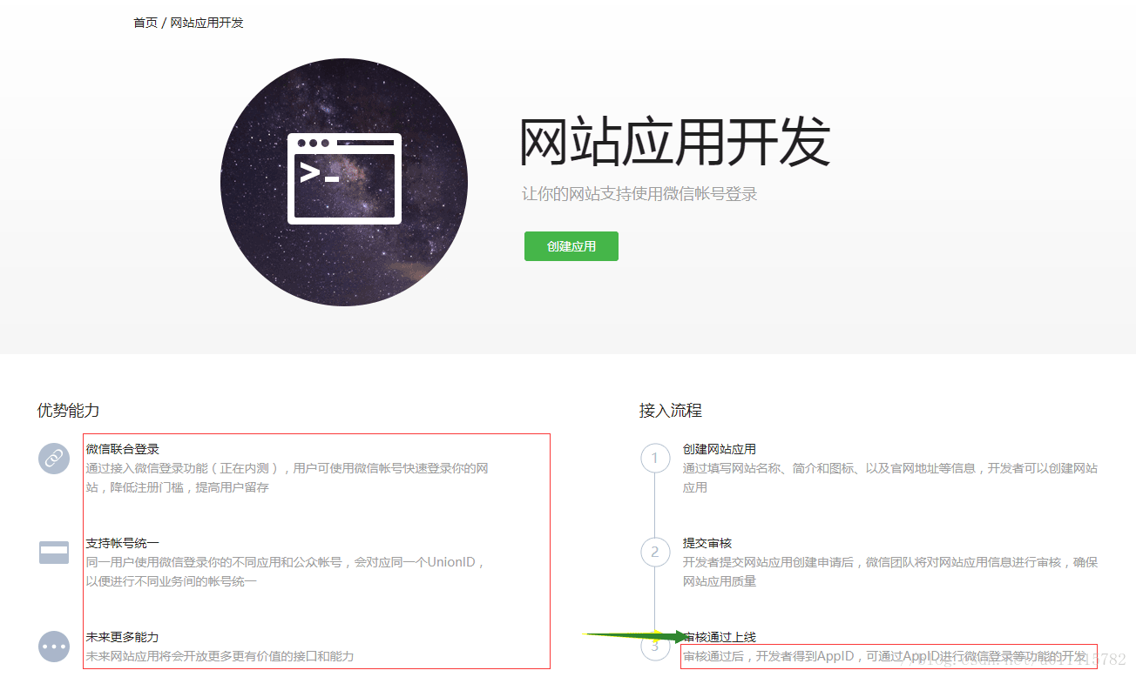Viewport: 1136px width, 677px height.
Task: Click the card icon for 支持帐号统一
Action: (x=54, y=553)
